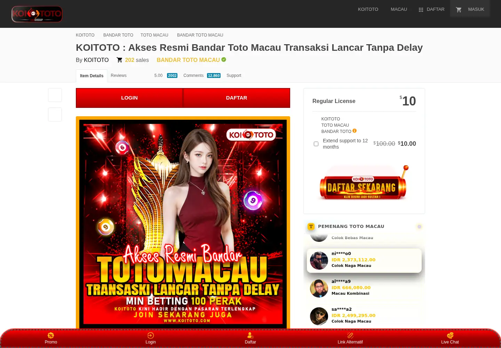
Task: Click the IDR 2,373,112.00 winning amount
Action: coord(353,260)
